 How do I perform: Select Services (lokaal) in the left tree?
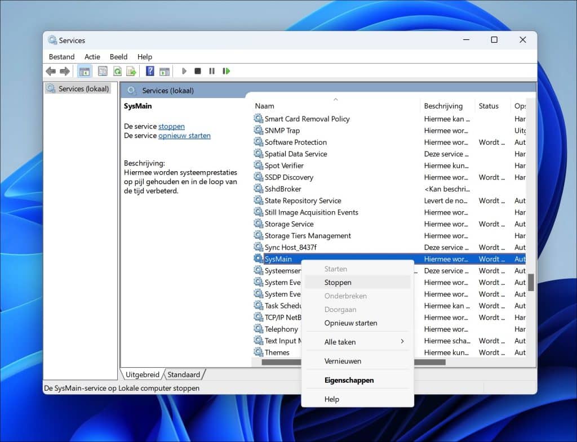pyautogui.click(x=78, y=88)
